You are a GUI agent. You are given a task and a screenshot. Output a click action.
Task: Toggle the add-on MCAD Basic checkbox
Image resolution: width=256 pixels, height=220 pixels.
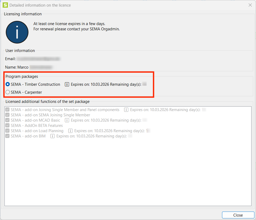click(8, 120)
